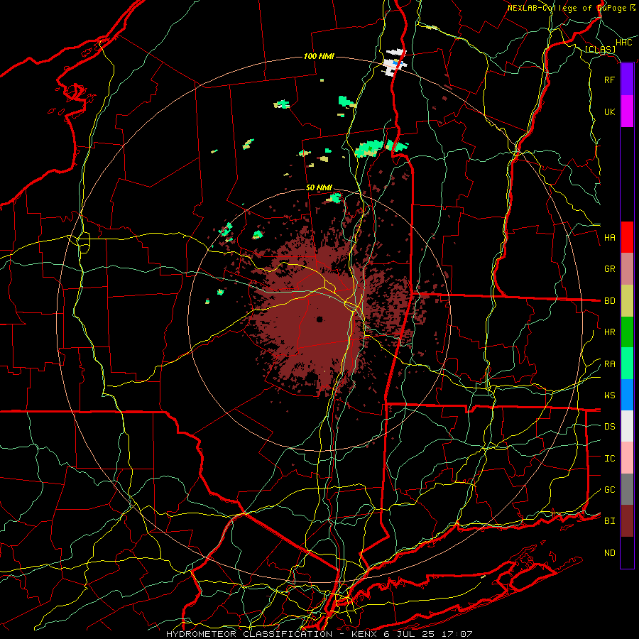Click the BI legend label

tap(610, 521)
